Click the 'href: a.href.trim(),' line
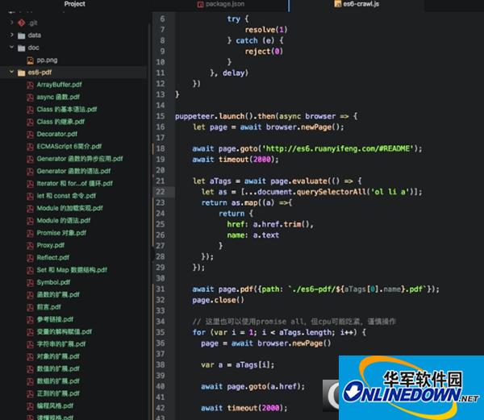Image resolution: width=484 pixels, height=420 pixels. [270, 224]
